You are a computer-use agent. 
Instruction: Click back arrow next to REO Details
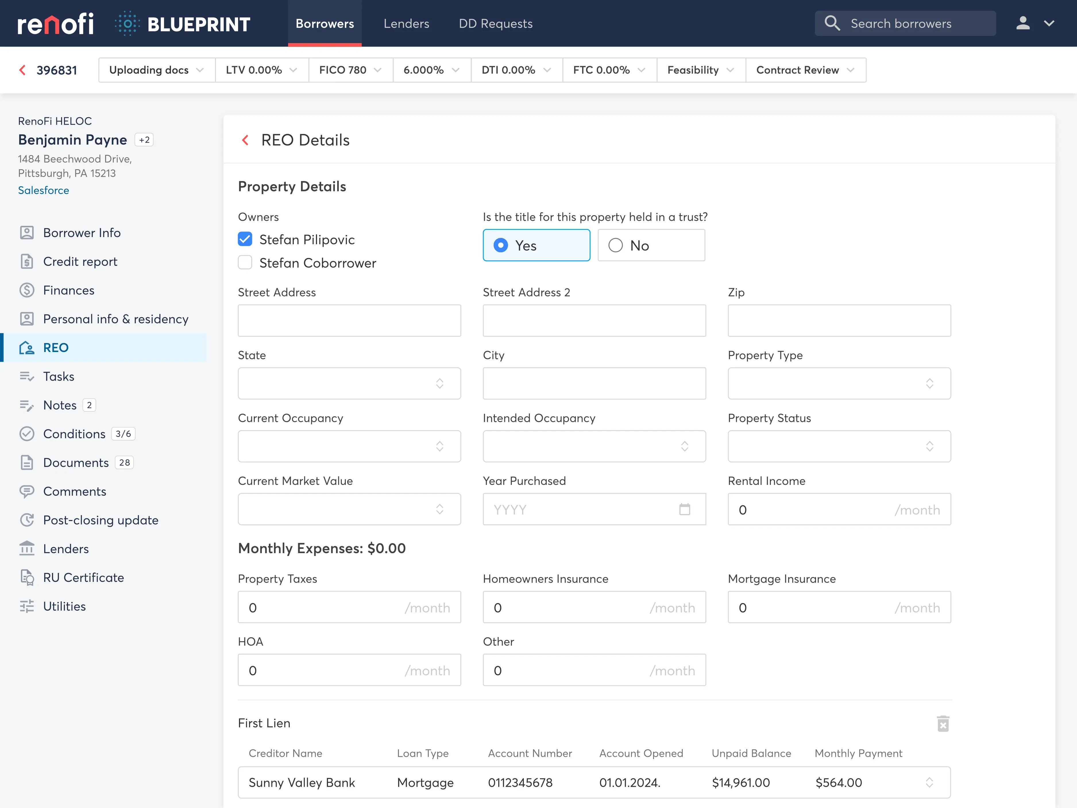tap(245, 140)
